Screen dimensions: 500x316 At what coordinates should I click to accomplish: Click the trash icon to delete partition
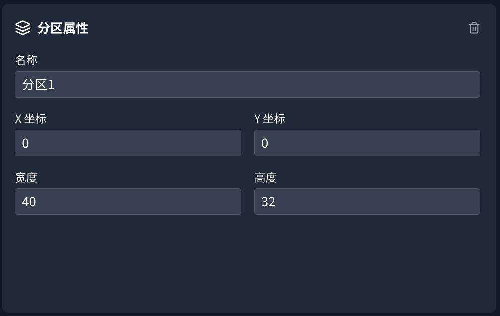tap(474, 28)
